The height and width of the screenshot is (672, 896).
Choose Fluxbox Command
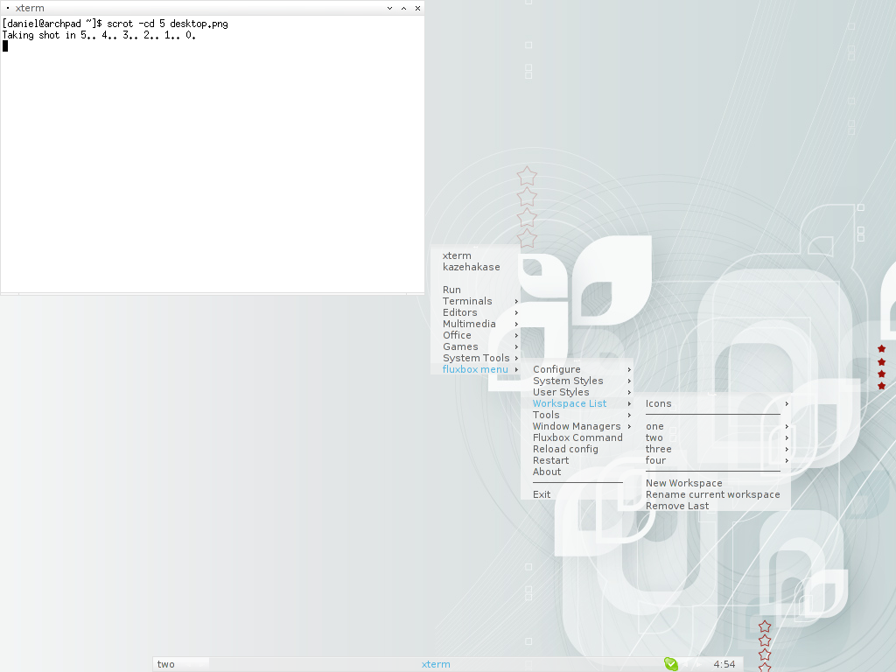(x=577, y=437)
